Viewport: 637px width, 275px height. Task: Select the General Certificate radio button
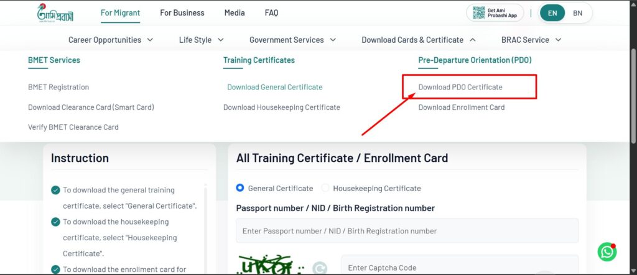241,188
